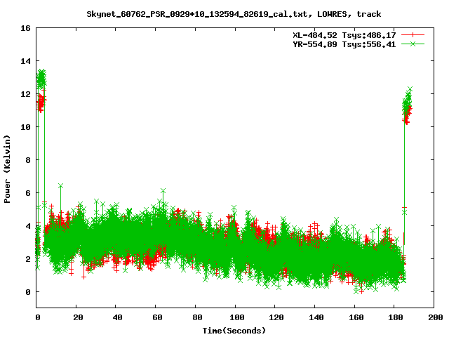Click the y-axis tick label 12

pyautogui.click(x=25, y=94)
